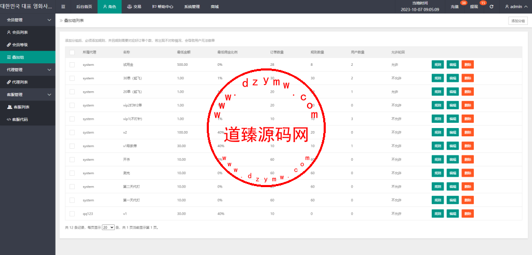Select 叠加组 in the sidebar
532x255 pixels.
28,57
